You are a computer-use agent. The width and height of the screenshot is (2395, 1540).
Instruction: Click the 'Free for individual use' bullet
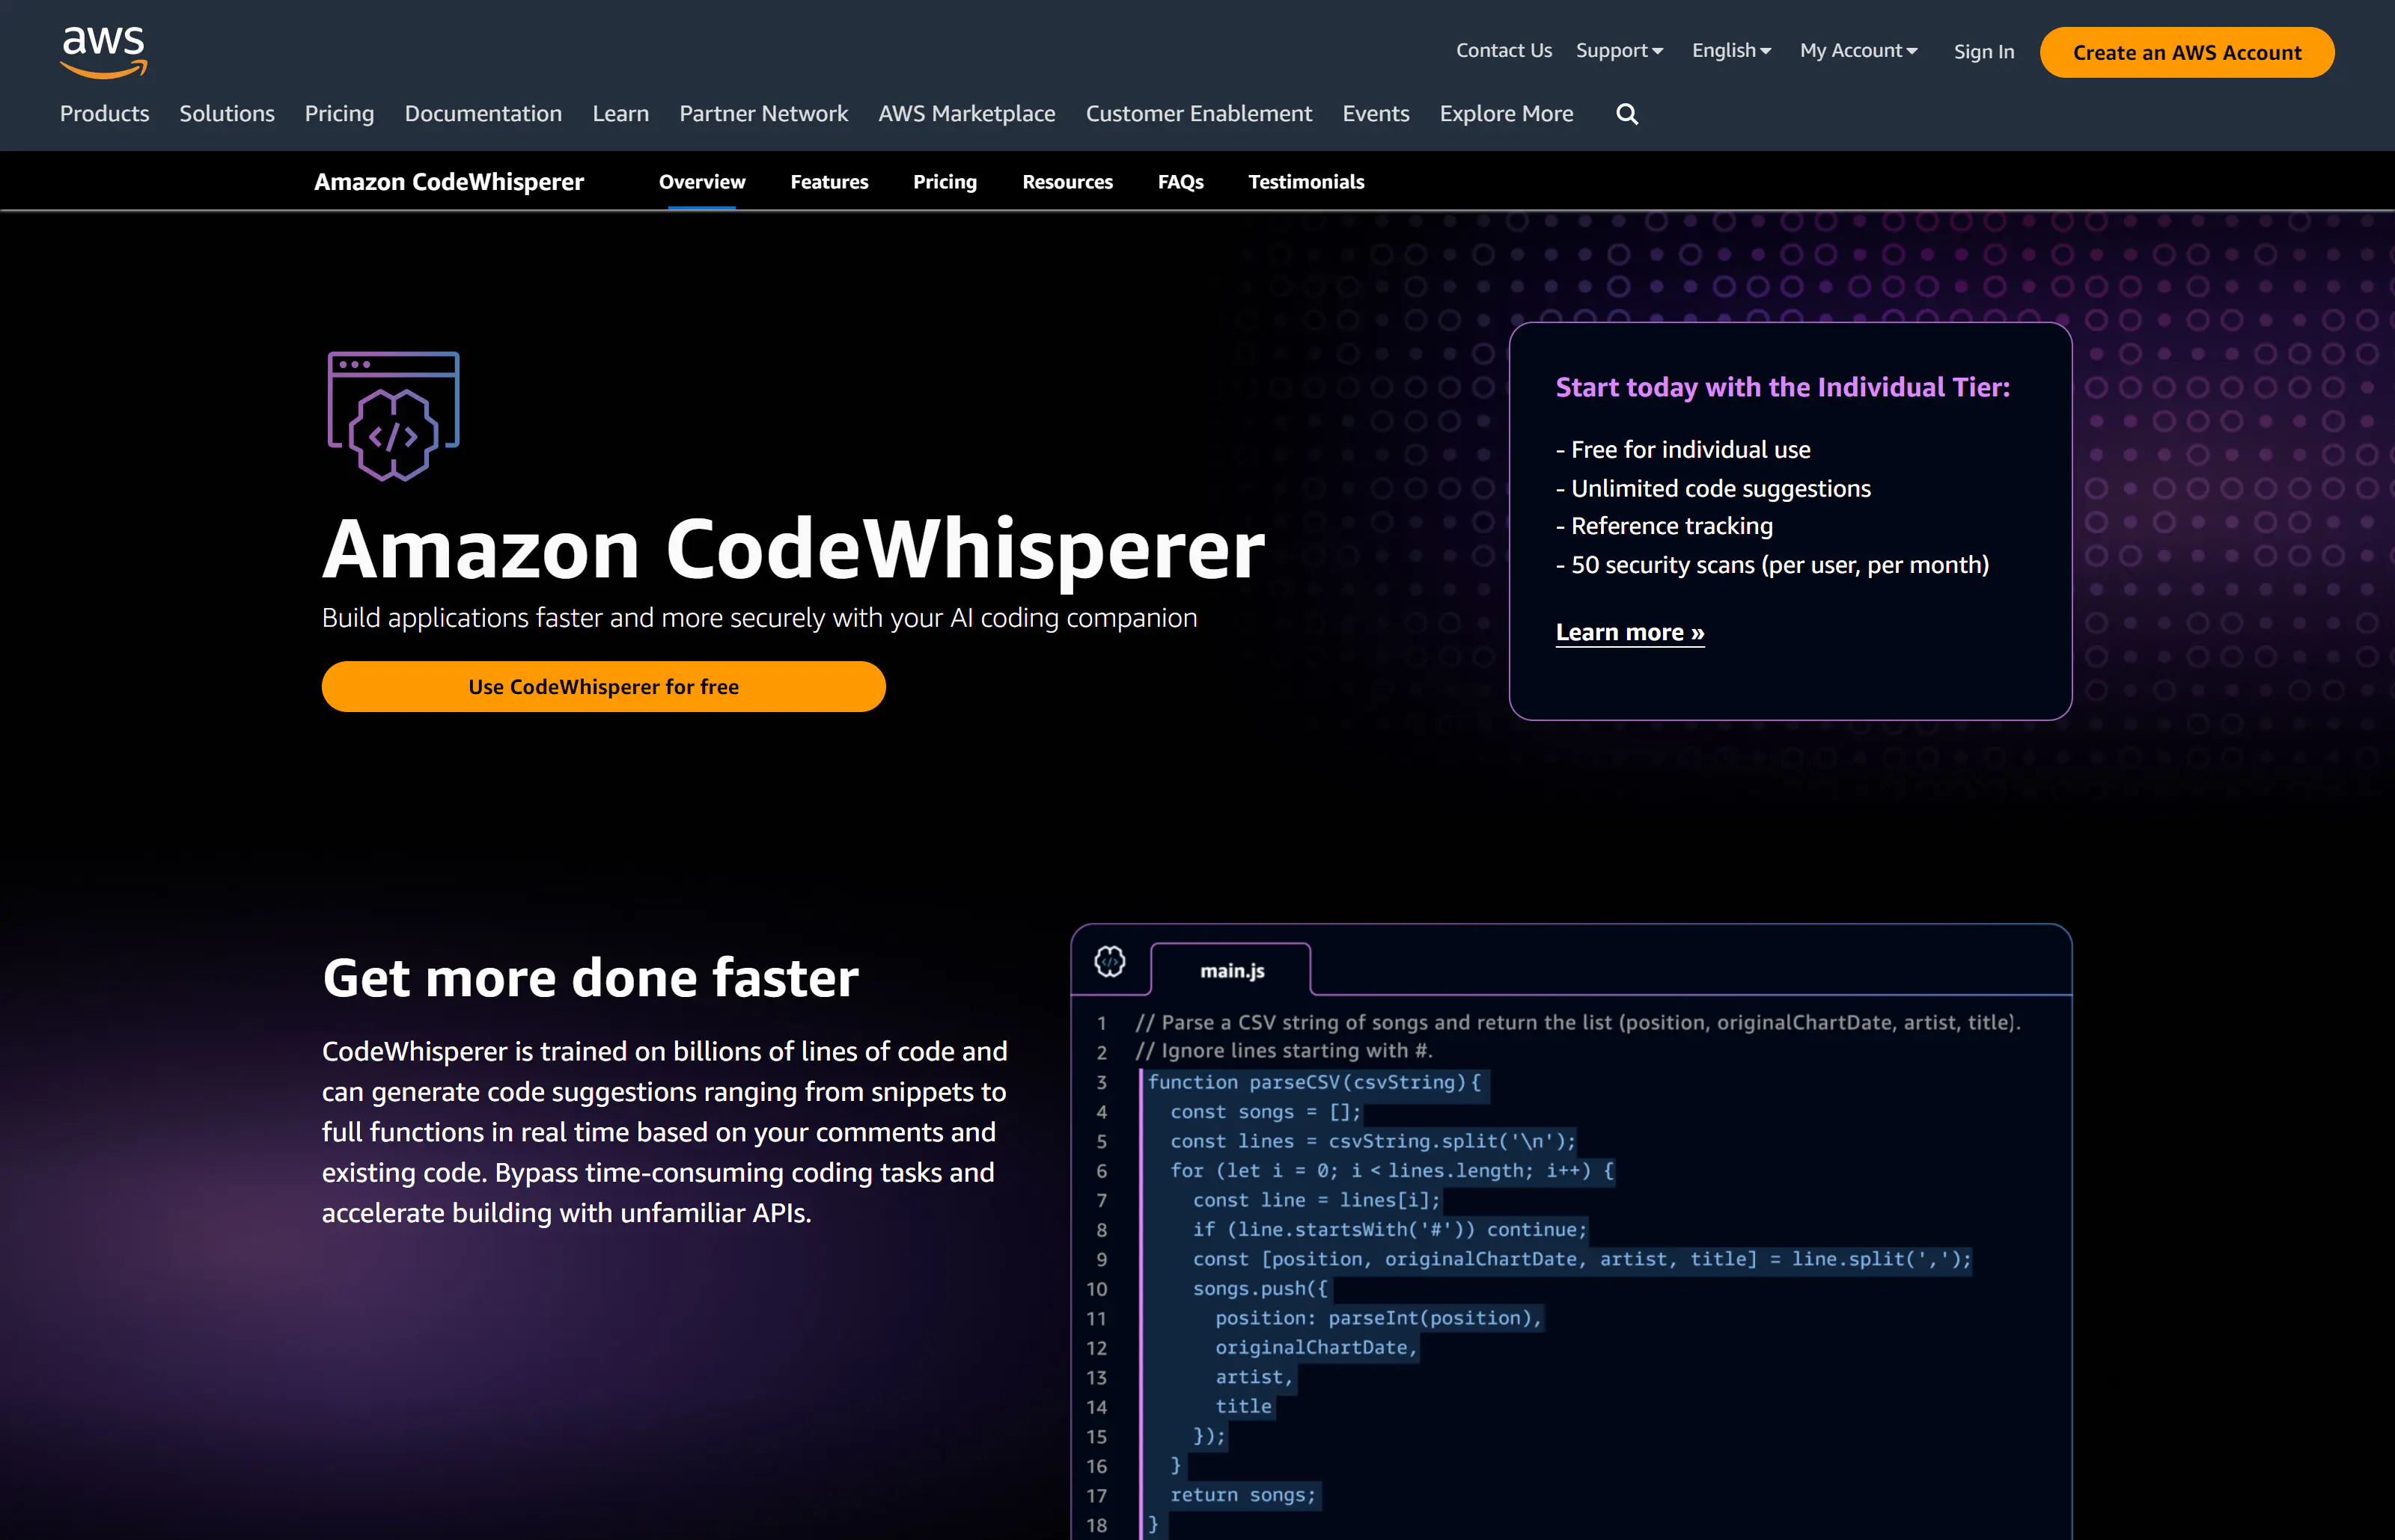tap(1682, 450)
